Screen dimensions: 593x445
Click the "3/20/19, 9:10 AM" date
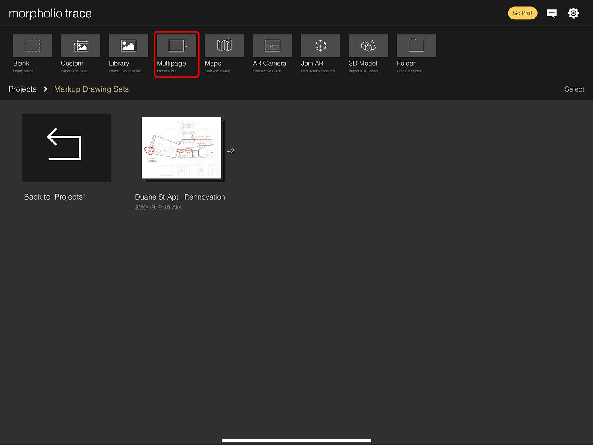click(x=158, y=207)
